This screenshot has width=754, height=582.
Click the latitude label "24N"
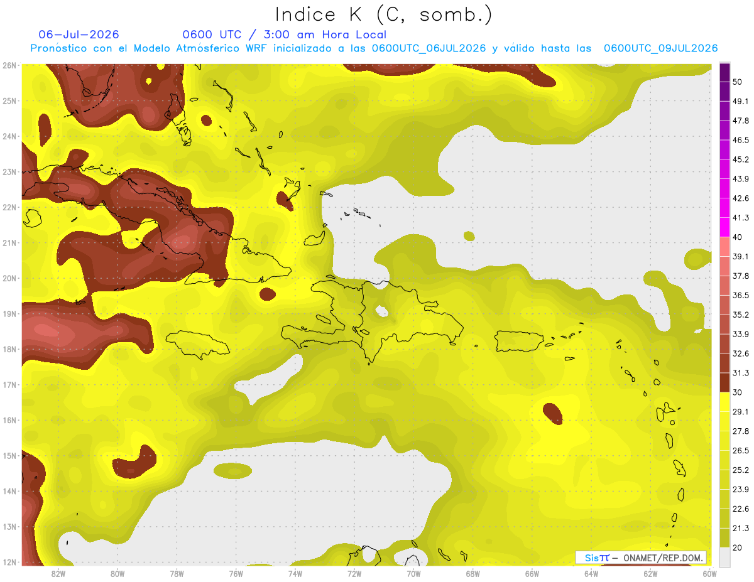(9, 136)
